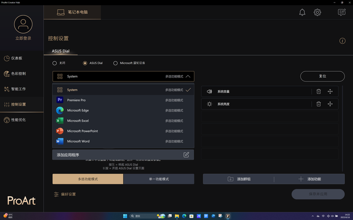Click the function list scrollbar
The width and height of the screenshot is (353, 220).
(342, 128)
